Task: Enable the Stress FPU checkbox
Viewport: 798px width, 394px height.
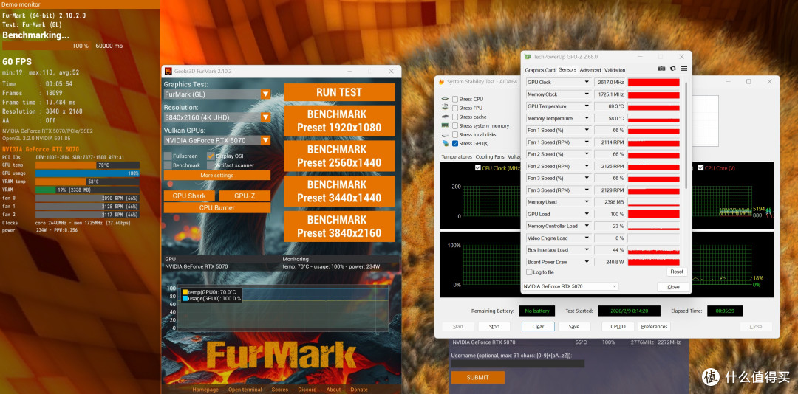Action: coord(455,108)
